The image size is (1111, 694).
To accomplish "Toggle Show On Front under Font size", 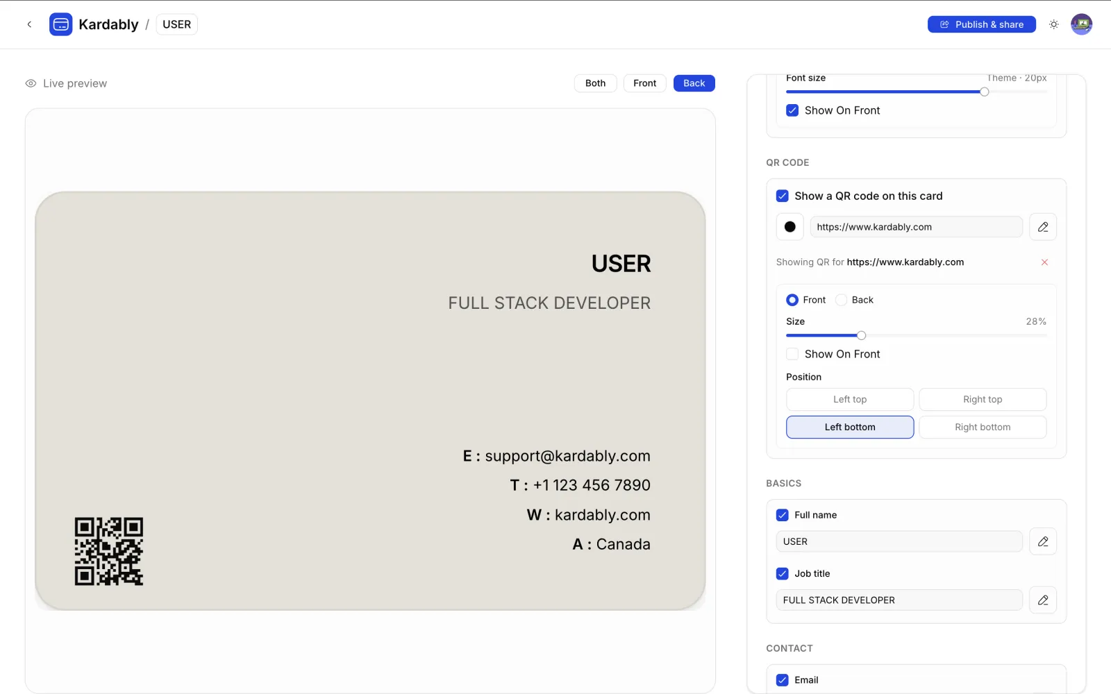I will [x=792, y=110].
